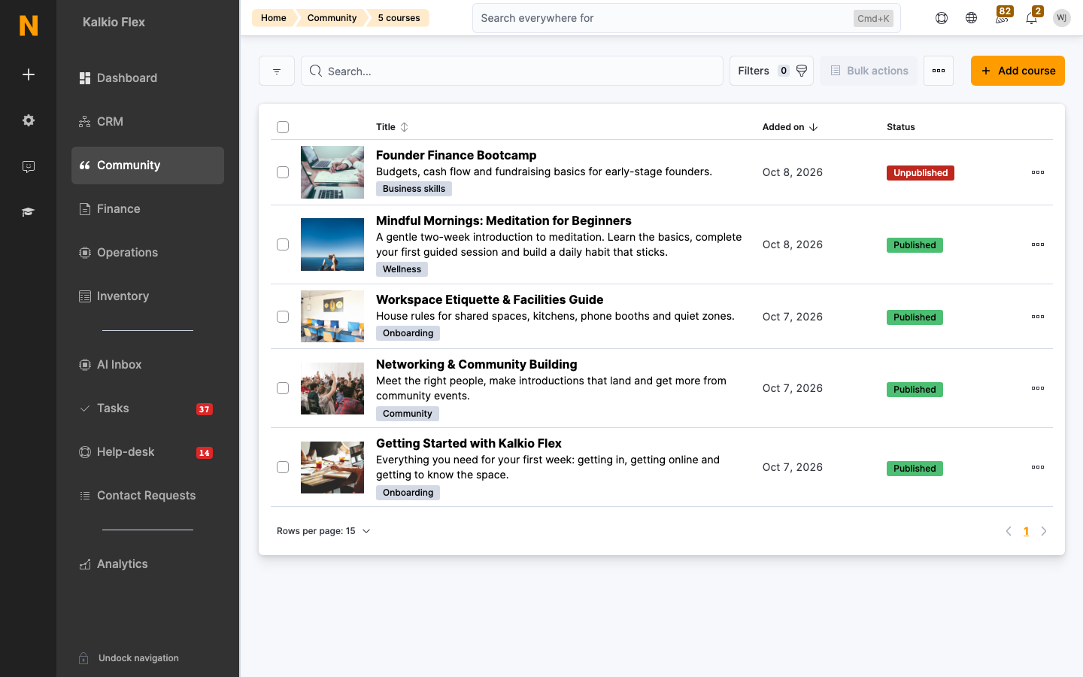This screenshot has height=677, width=1083.
Task: Click the Kalkio Flex workspace name
Action: tap(114, 22)
